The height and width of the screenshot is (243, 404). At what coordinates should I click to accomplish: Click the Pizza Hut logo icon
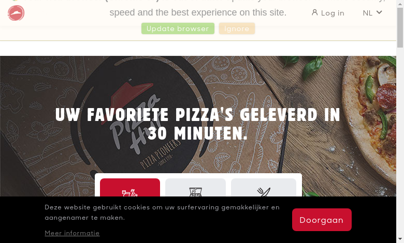[x=16, y=13]
